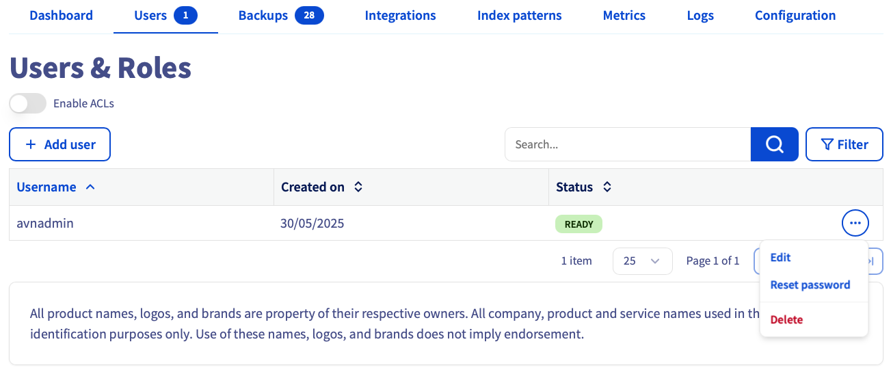Open the Filter button
Image resolution: width=891 pixels, height=372 pixels.
[x=845, y=144]
